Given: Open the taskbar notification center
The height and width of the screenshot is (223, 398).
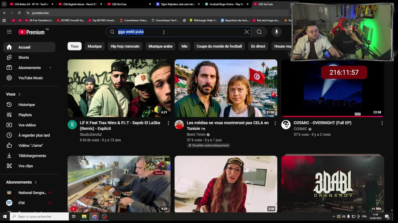Looking at the screenshot, I should pos(387,216).
